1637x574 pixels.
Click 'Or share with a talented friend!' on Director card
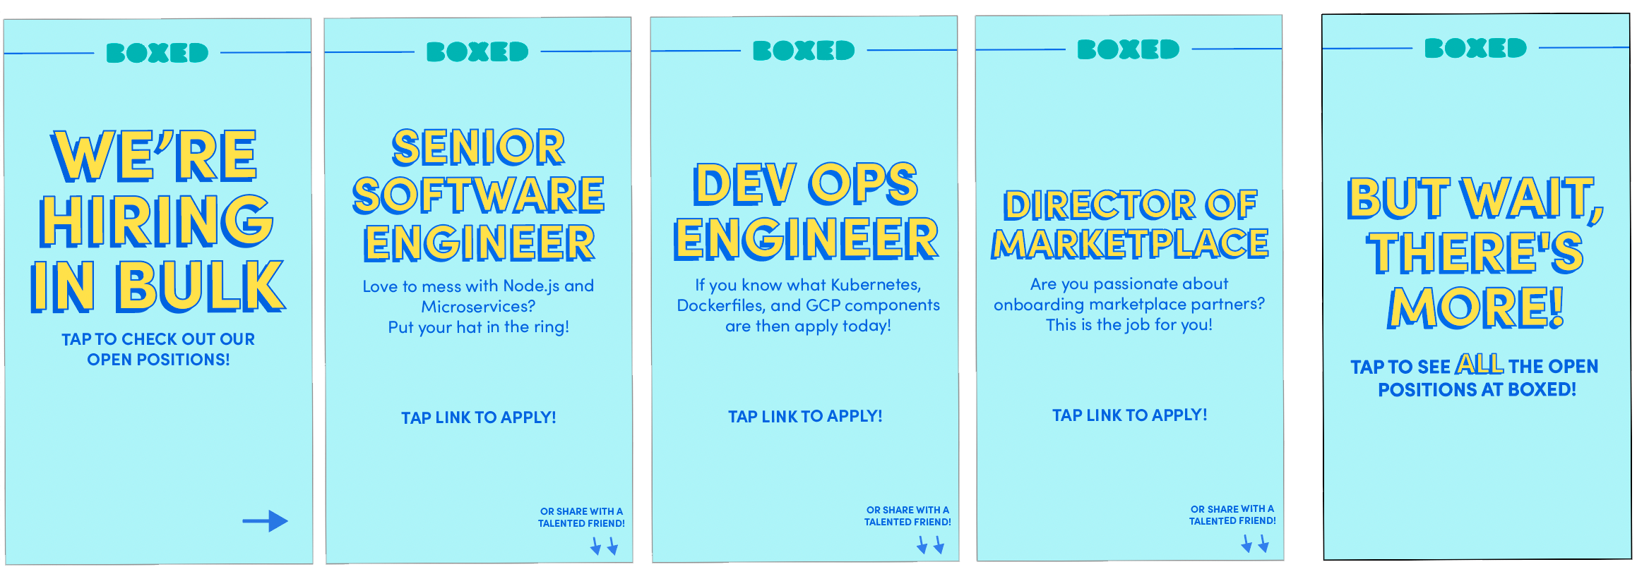pos(1232,515)
